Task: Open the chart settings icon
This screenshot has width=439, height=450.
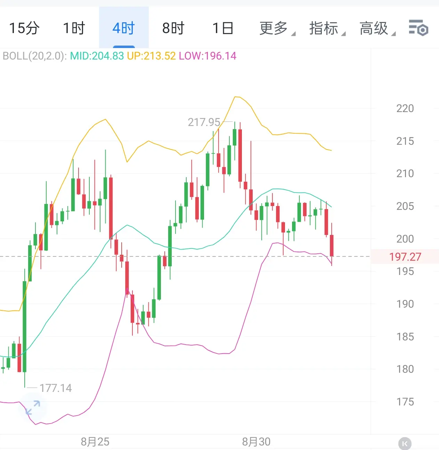Action: [418, 28]
